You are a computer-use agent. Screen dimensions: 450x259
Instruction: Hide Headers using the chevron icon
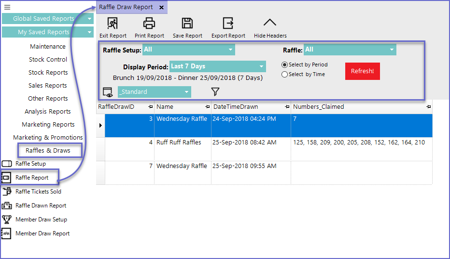(270, 24)
